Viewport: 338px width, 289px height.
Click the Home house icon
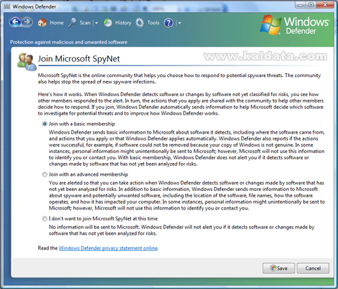point(42,22)
